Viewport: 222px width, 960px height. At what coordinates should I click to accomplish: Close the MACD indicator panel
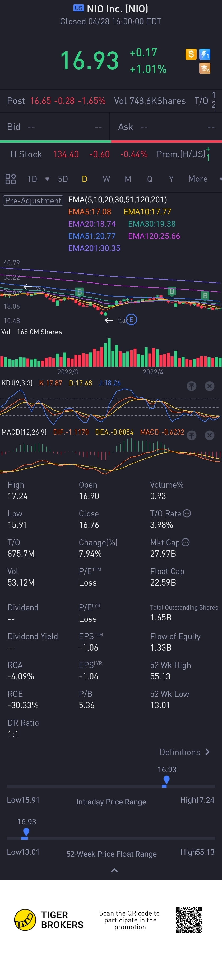point(210,435)
